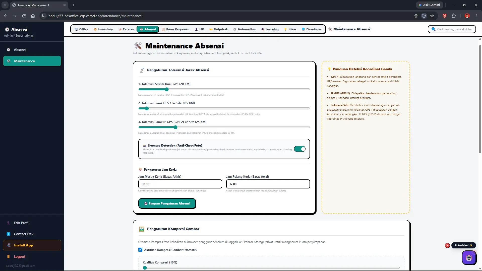
Task: Click Jam Masuk Kerja time field
Action: point(180,184)
